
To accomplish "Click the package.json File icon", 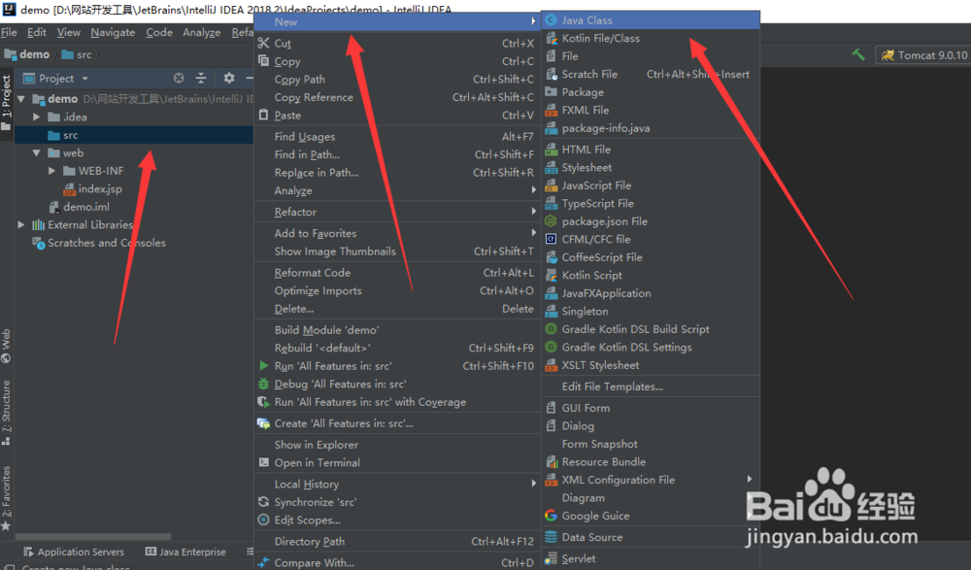I will click(551, 221).
